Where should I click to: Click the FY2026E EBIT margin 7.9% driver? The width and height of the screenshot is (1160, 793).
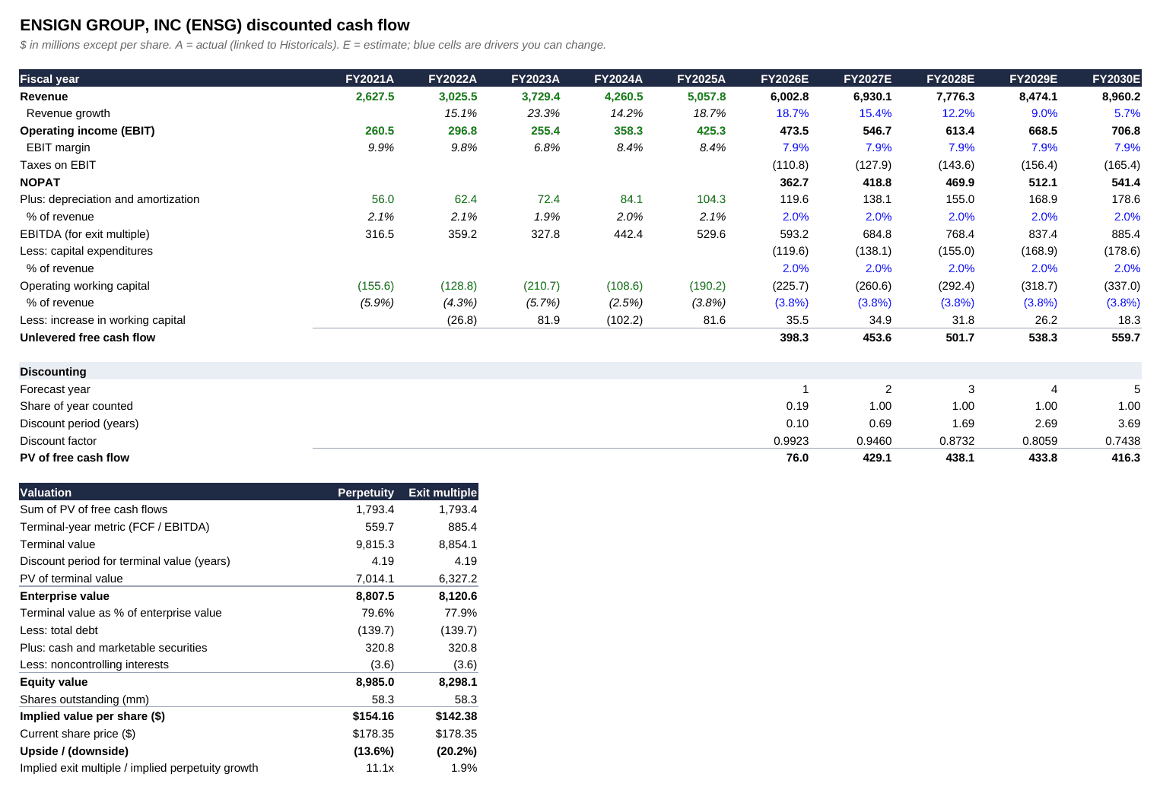tap(796, 147)
